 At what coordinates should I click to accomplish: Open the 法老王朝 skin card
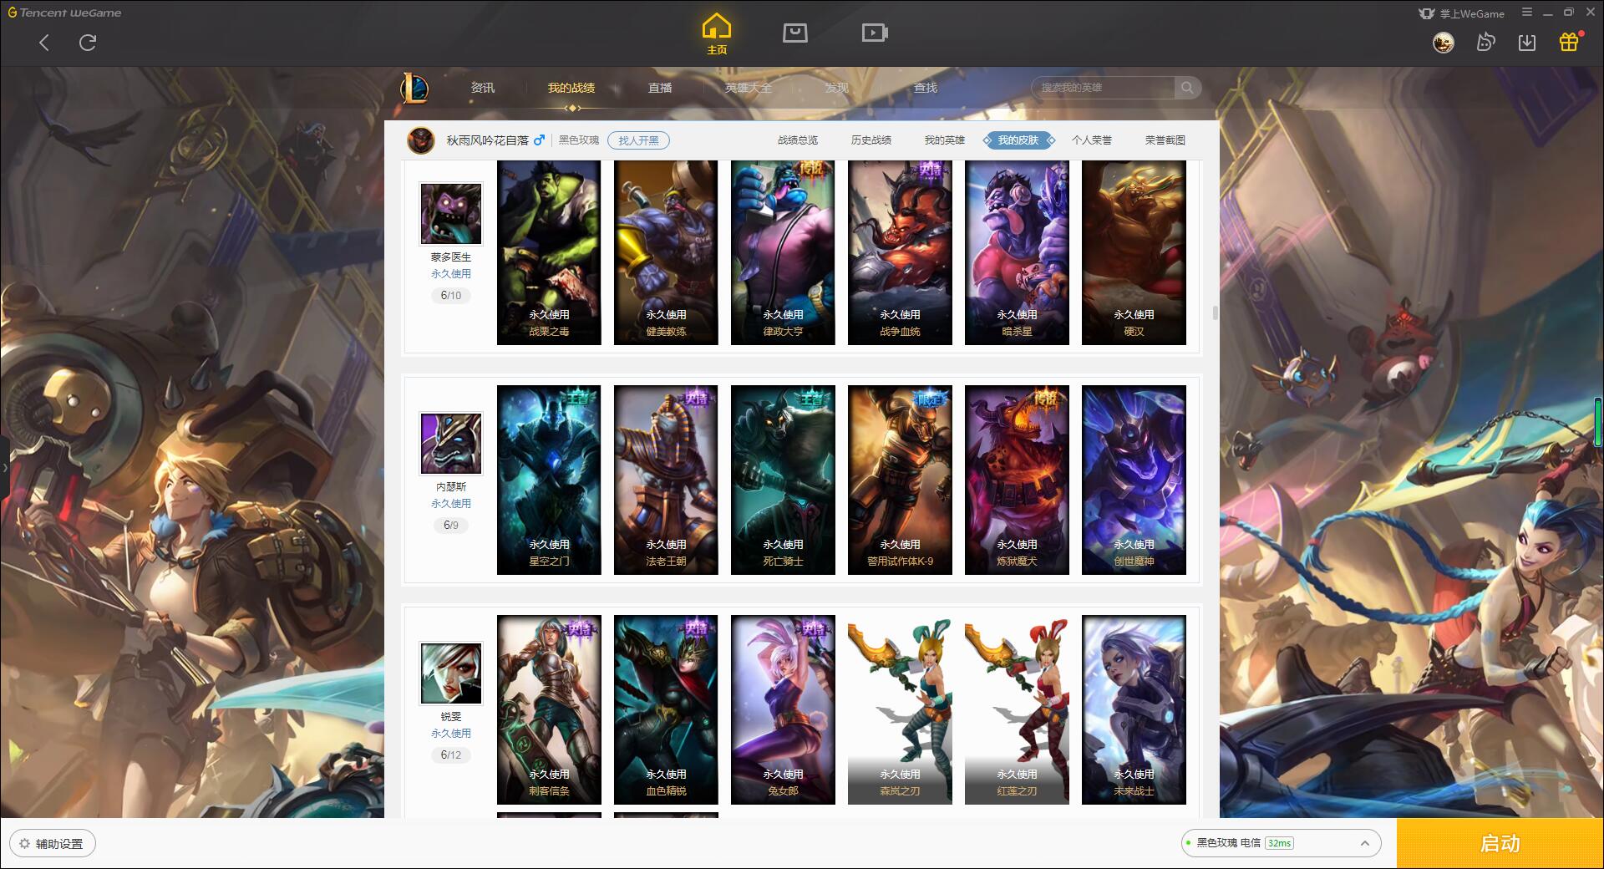[x=666, y=480]
